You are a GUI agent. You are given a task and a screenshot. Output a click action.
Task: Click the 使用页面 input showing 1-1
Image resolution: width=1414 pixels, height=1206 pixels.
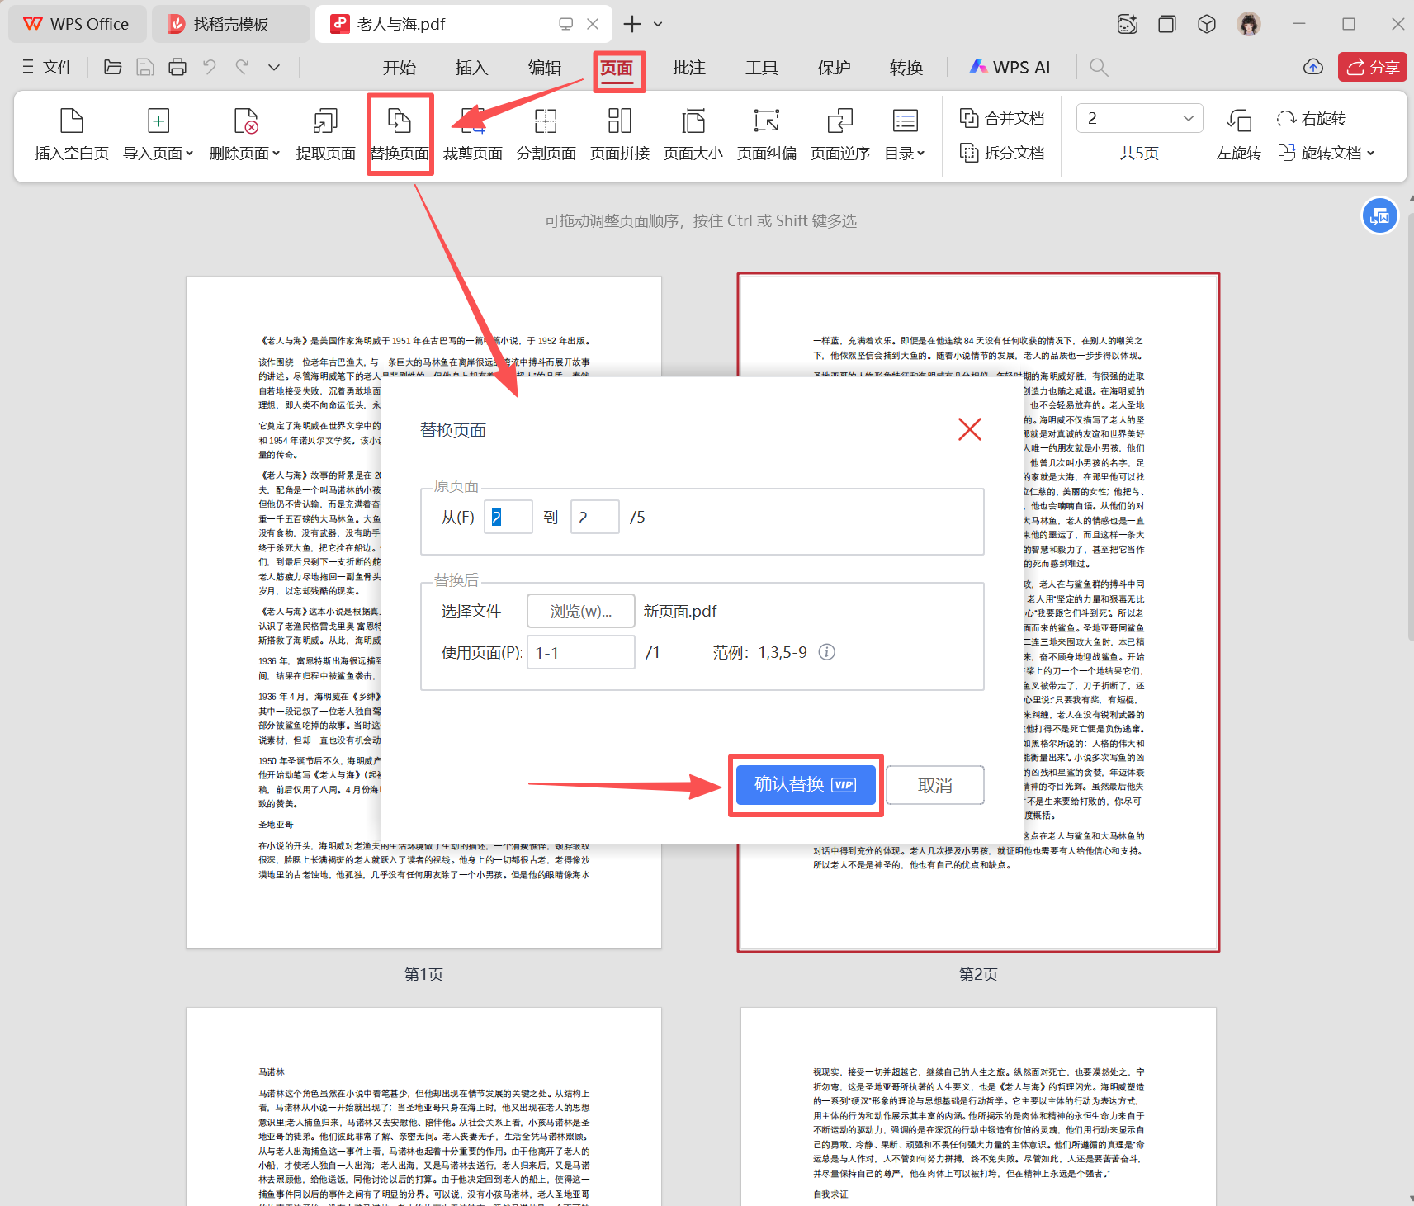[580, 651]
